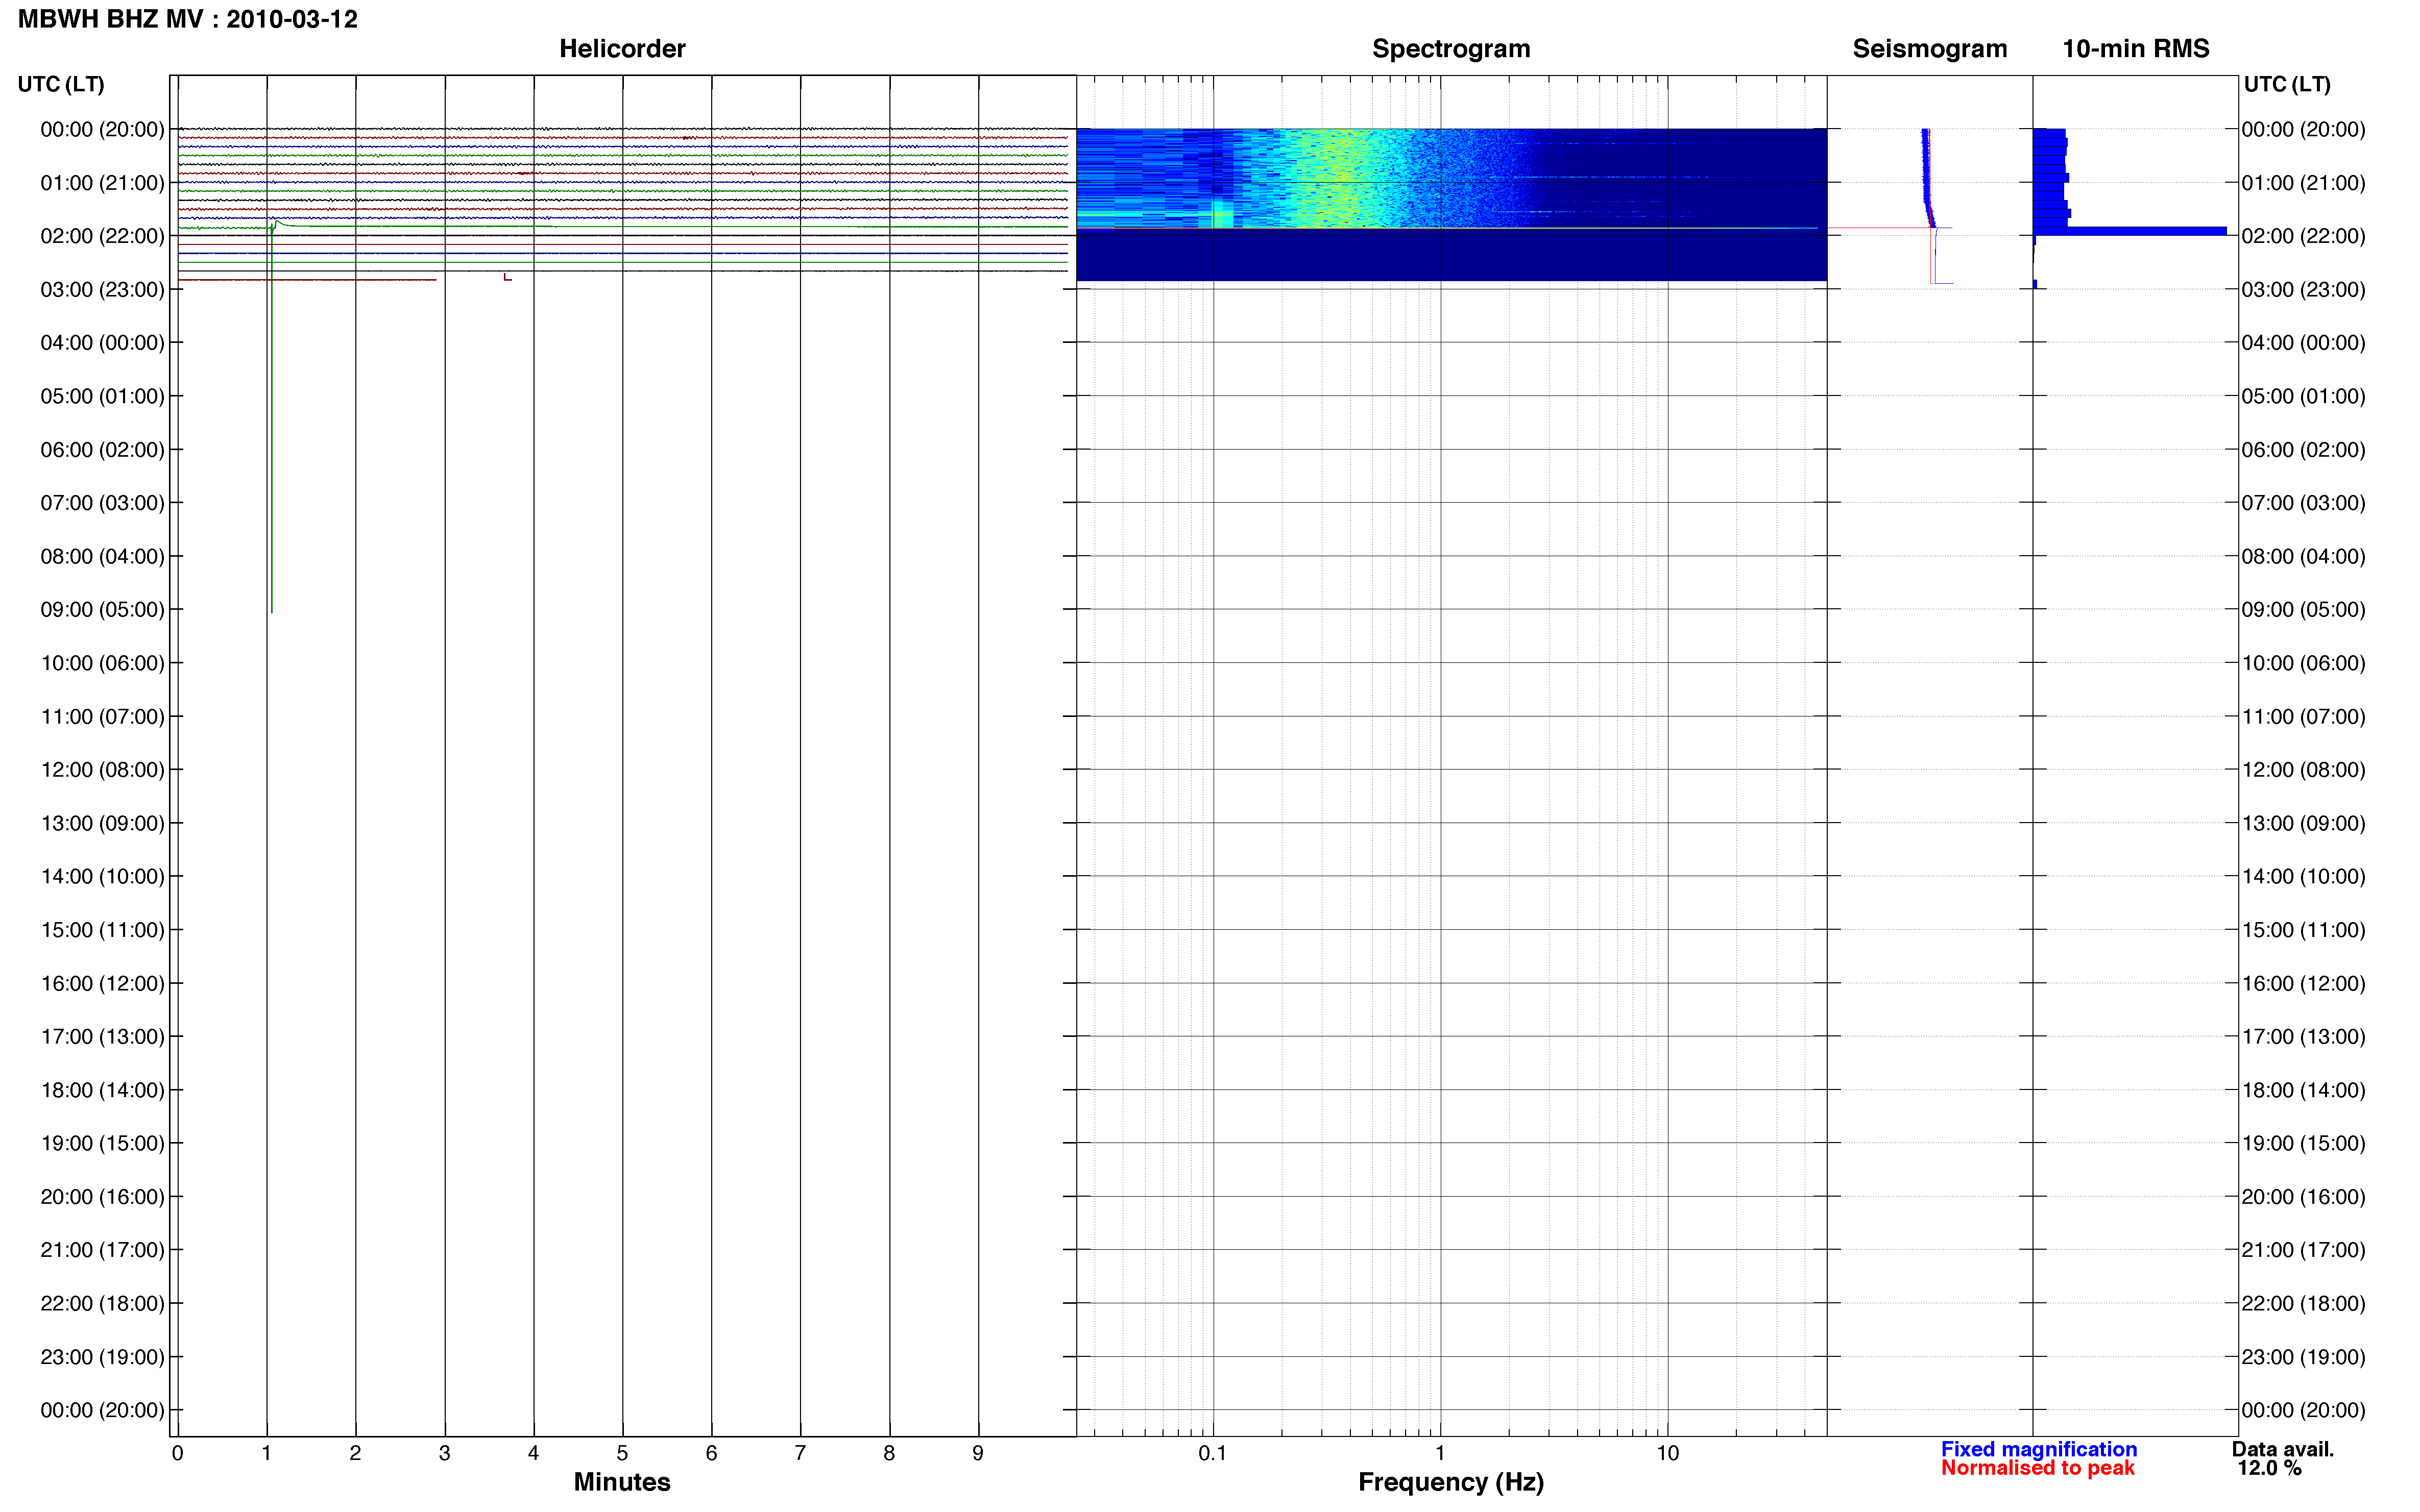The height and width of the screenshot is (1512, 2420).
Task: Click the '5' tick on the Minutes axis
Action: tap(622, 1453)
